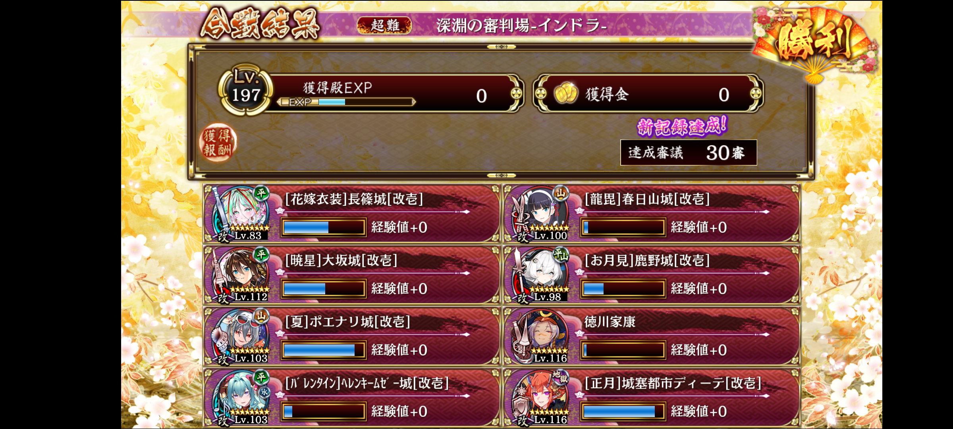Screen dimensions: 953x429
Task: Click the 獲得報酬 red seal icon
Action: coord(218,143)
